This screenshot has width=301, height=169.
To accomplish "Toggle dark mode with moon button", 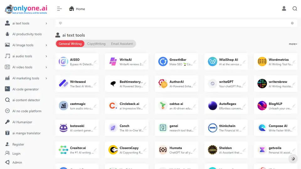I will 293,159.
